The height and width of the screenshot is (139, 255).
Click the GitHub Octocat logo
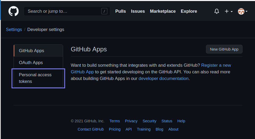[x=14, y=11]
